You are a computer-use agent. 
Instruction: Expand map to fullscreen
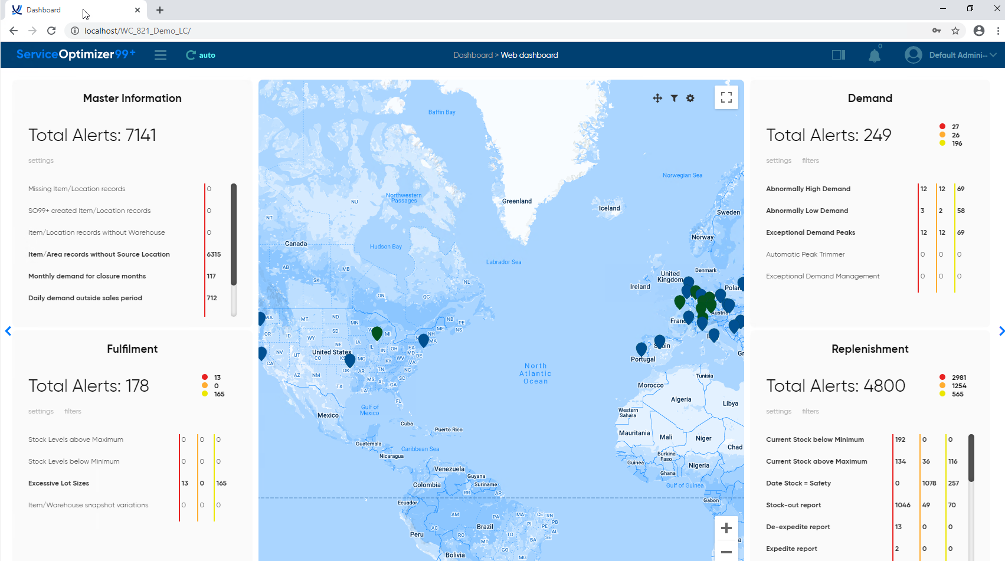coord(726,97)
